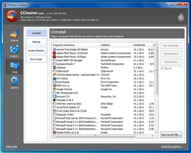Click the horizontal scrollbar left arrow

[54, 136]
